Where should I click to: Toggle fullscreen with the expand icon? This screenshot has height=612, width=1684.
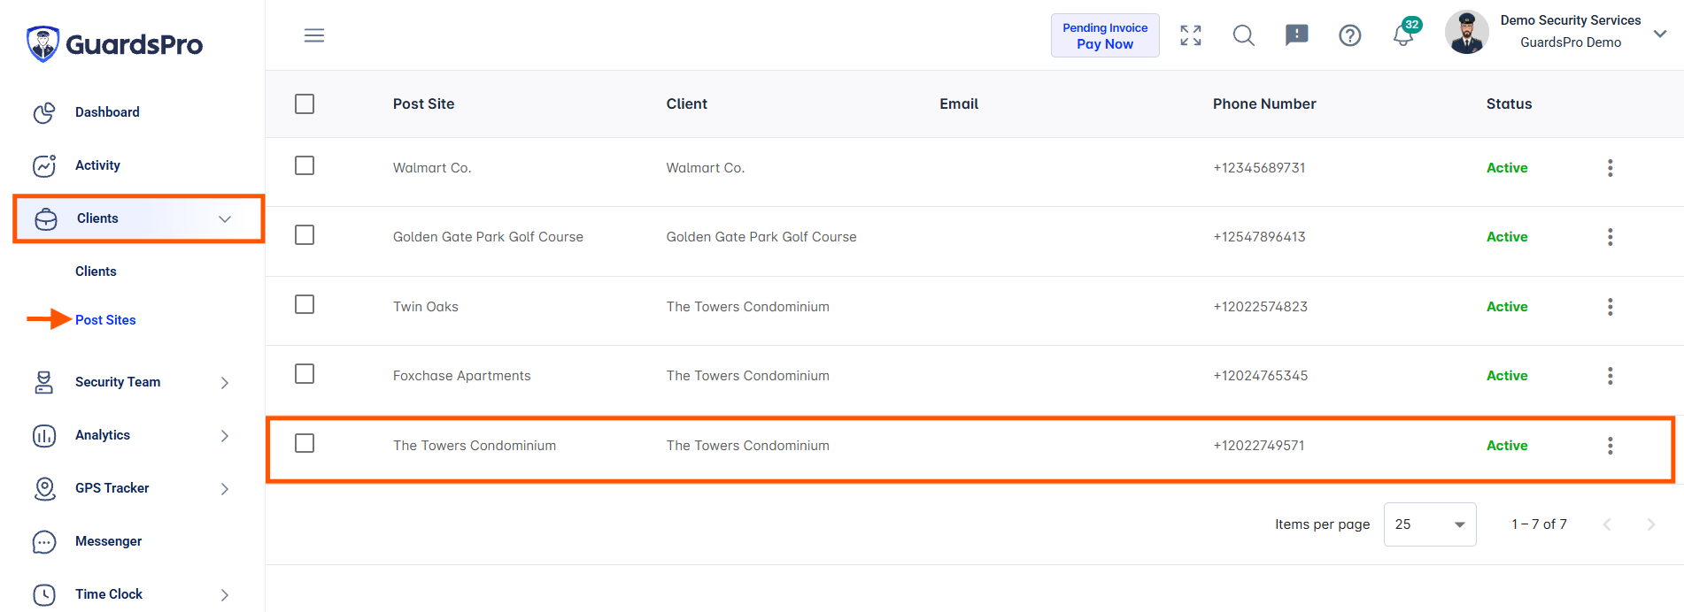click(1191, 35)
